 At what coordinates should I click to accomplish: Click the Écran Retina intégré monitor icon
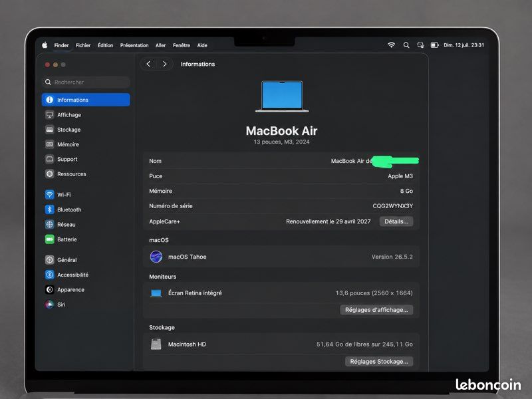pos(156,293)
